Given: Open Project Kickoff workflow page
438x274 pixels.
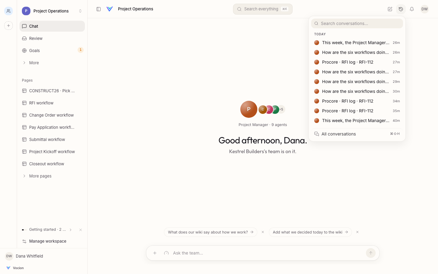Looking at the screenshot, I should coord(52,152).
